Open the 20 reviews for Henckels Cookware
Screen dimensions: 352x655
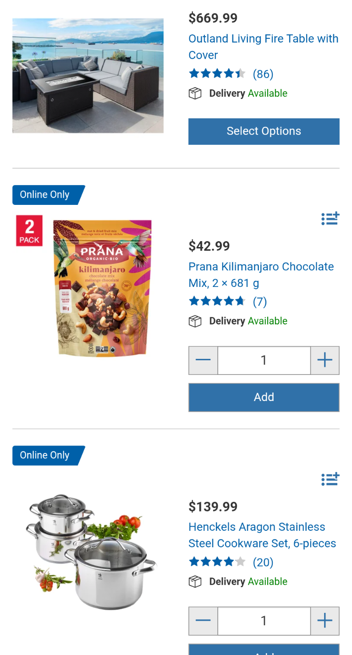pos(263,562)
